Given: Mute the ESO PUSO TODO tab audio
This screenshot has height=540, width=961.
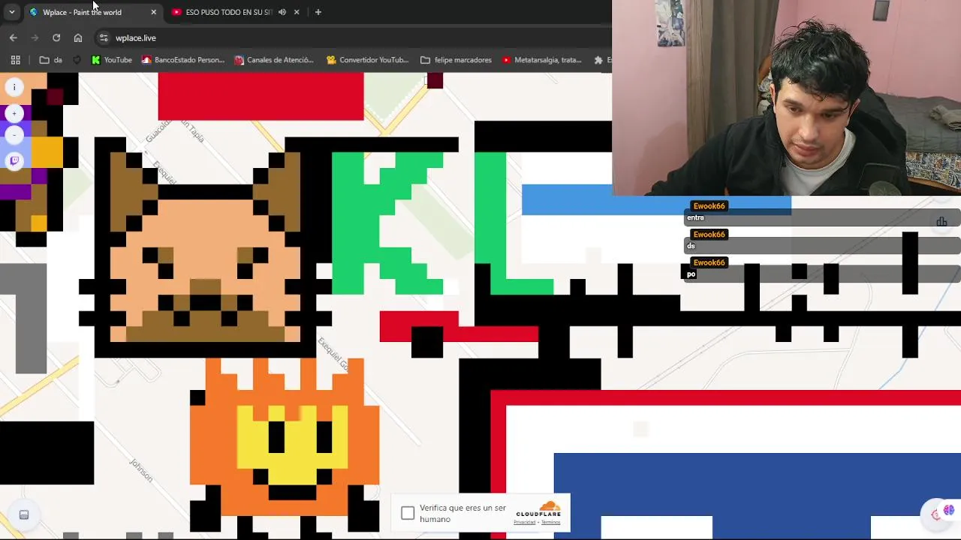Looking at the screenshot, I should (x=282, y=12).
